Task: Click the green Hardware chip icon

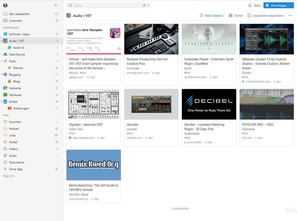Action: 5,95
